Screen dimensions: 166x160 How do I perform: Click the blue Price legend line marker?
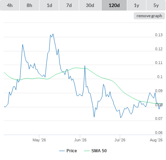coord(62,151)
